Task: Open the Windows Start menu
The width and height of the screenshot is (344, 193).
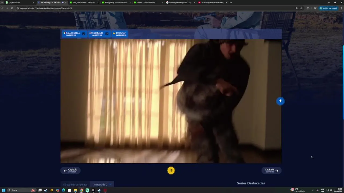Action: coord(4,190)
